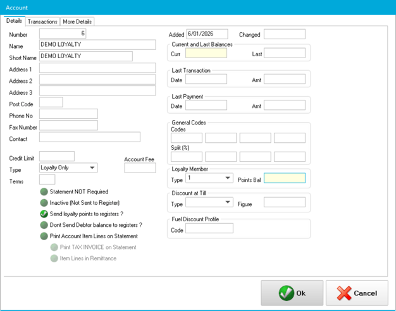Click the Name input field
This screenshot has width=396, height=311.
click(97, 45)
